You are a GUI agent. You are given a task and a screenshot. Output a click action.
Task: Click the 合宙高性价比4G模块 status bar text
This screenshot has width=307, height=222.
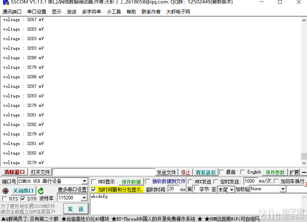point(85,219)
